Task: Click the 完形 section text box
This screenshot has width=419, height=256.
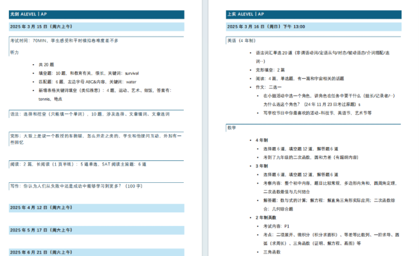Action: coord(96,139)
